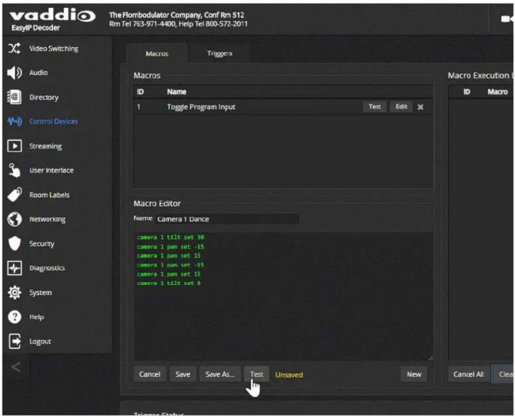Viewport: 515px width, 416px height.
Task: Test the Toggle Program Input macro
Action: (375, 107)
